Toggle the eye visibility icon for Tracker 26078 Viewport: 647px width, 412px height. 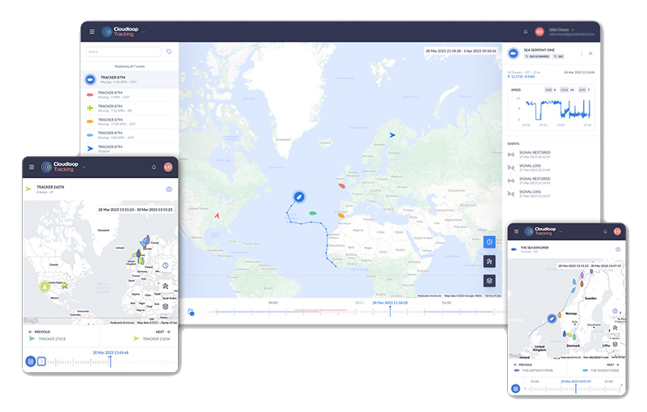(169, 189)
